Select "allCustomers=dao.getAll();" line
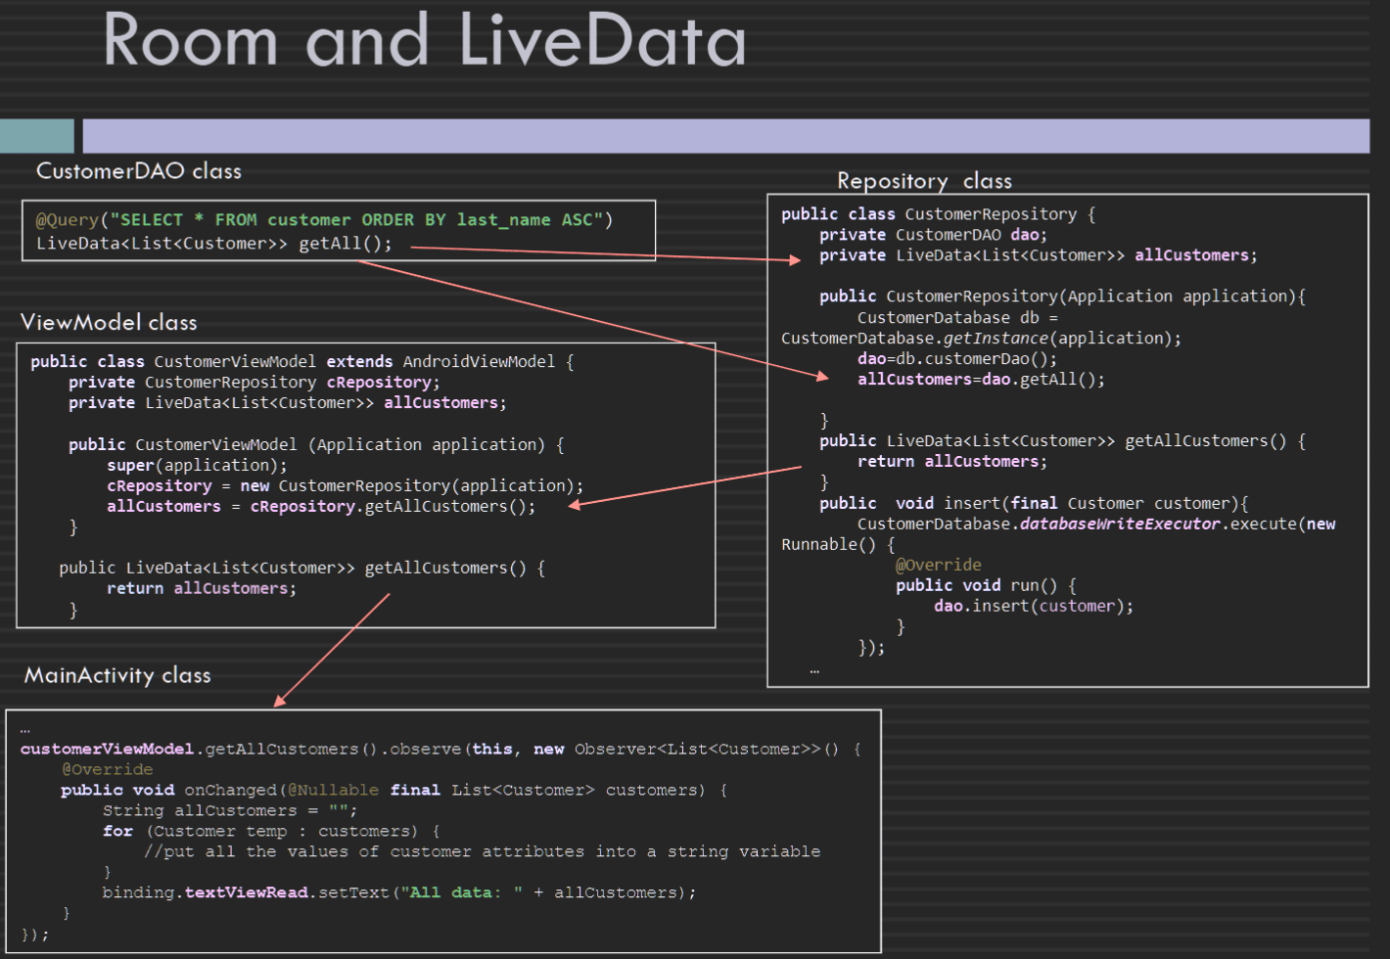The height and width of the screenshot is (959, 1390). [981, 380]
